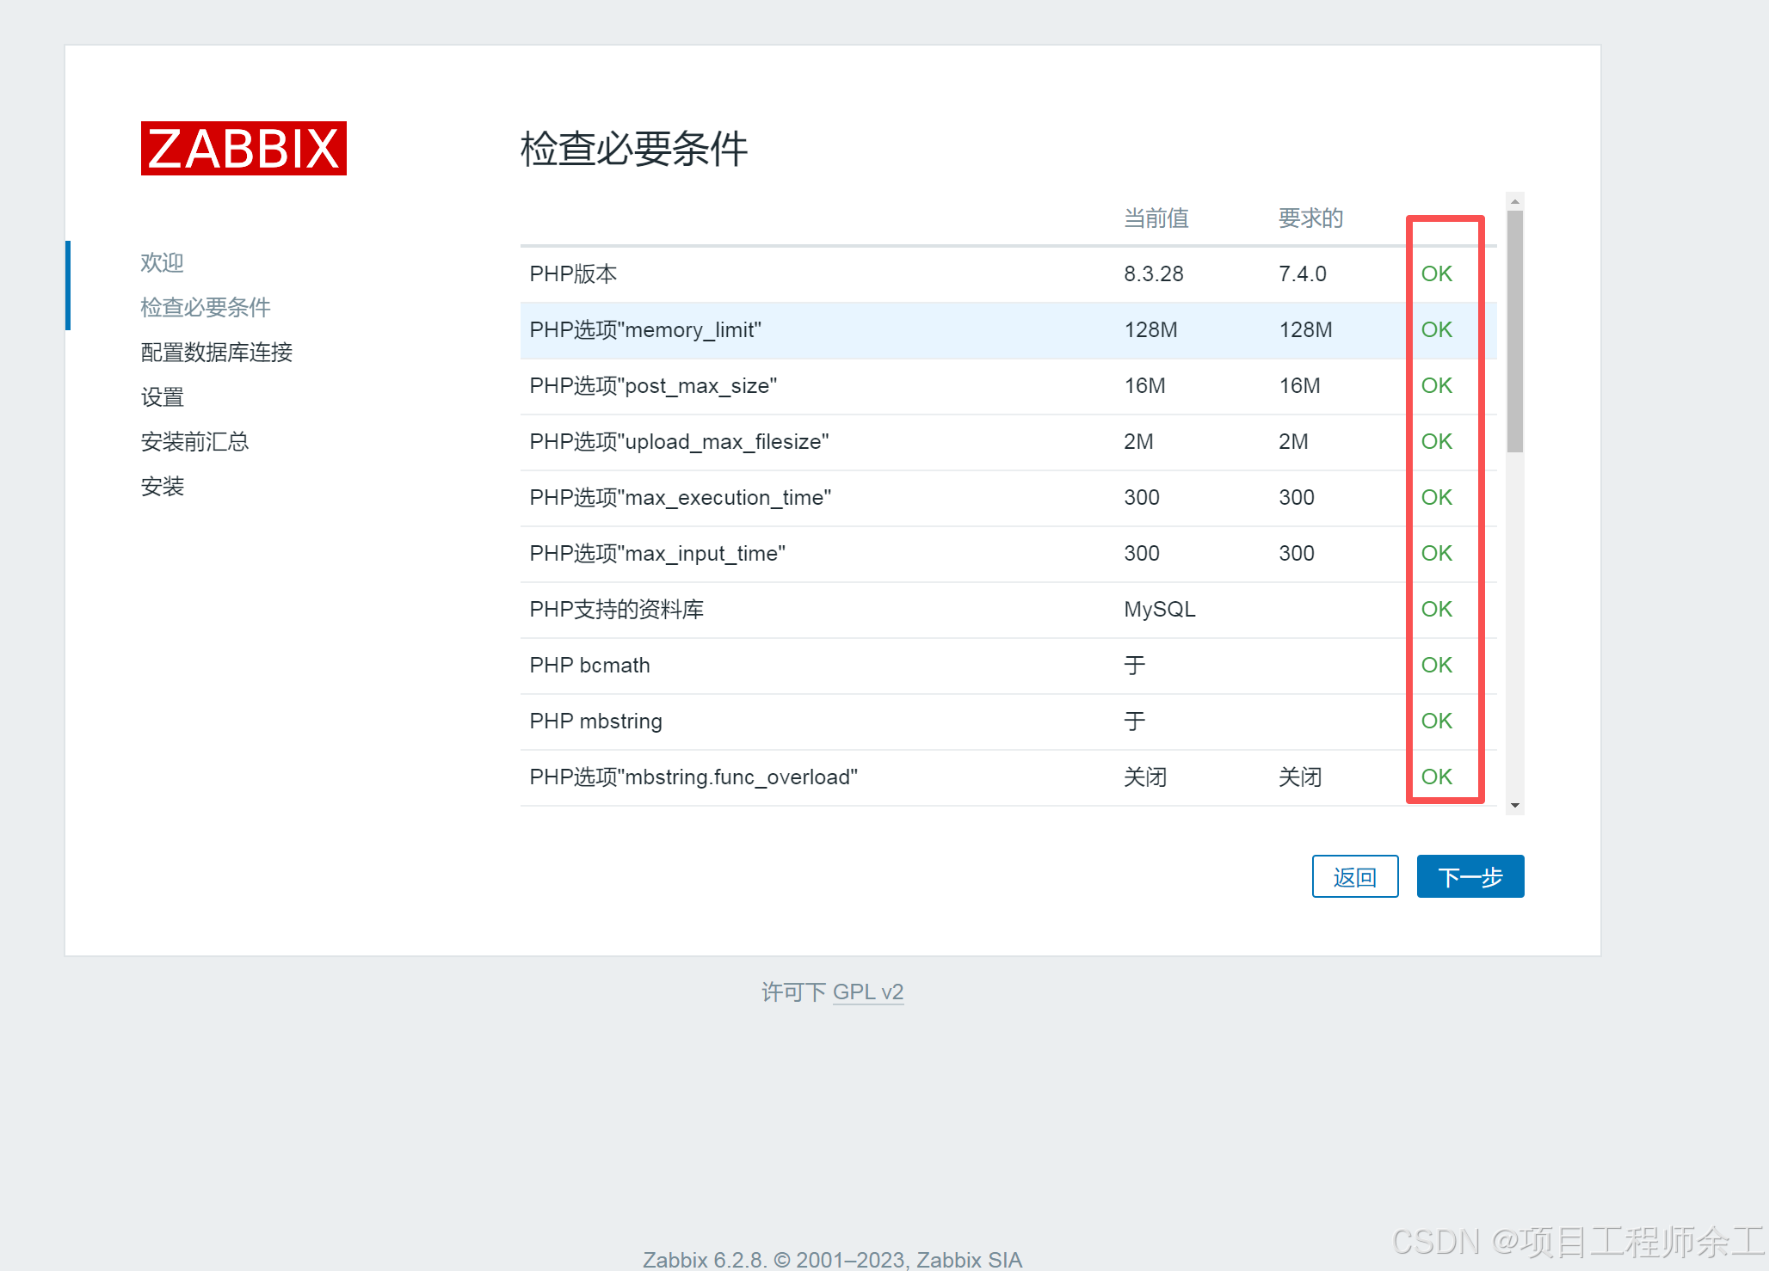The image size is (1769, 1271).
Task: Click the PHP版本 row
Action: 573,273
